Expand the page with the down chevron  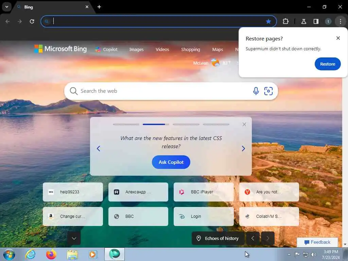click(x=74, y=238)
